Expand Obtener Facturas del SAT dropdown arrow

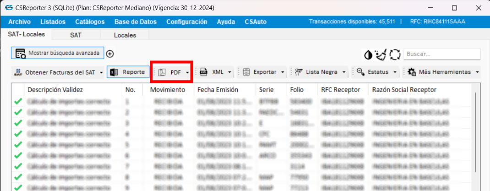tap(101, 72)
